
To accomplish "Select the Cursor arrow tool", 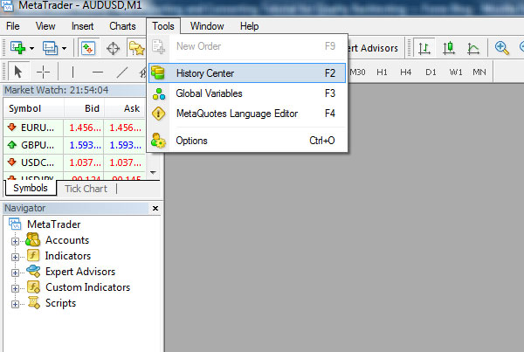I will [18, 72].
